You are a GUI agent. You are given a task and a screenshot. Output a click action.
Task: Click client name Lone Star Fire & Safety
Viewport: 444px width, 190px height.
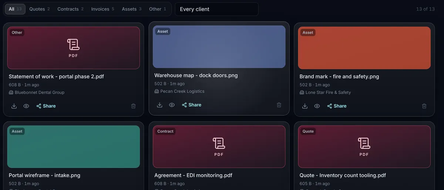[x=328, y=92]
